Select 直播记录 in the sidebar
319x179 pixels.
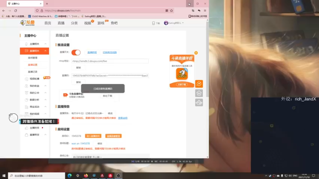pyautogui.click(x=33, y=72)
